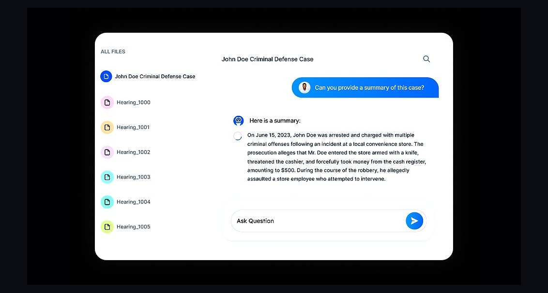Click the Hearing_1002 pink file icon
The width and height of the screenshot is (548, 293).
click(107, 152)
